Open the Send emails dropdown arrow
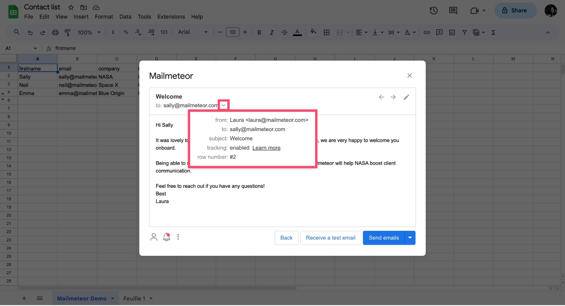The height and width of the screenshot is (306, 565). pyautogui.click(x=410, y=238)
